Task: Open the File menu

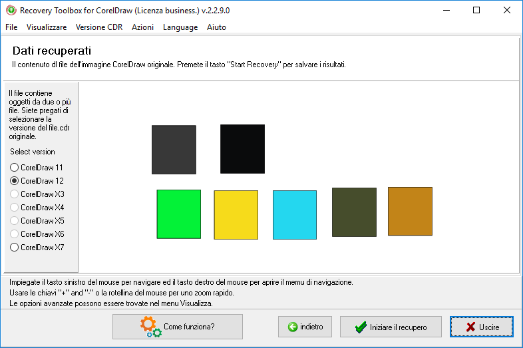Action: pos(11,27)
